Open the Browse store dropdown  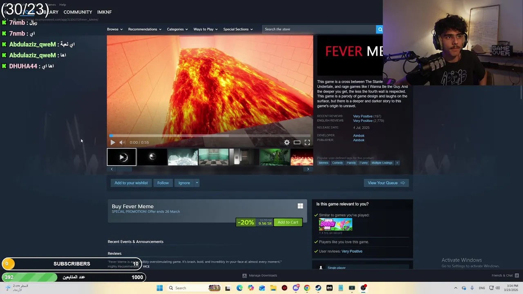click(x=115, y=29)
